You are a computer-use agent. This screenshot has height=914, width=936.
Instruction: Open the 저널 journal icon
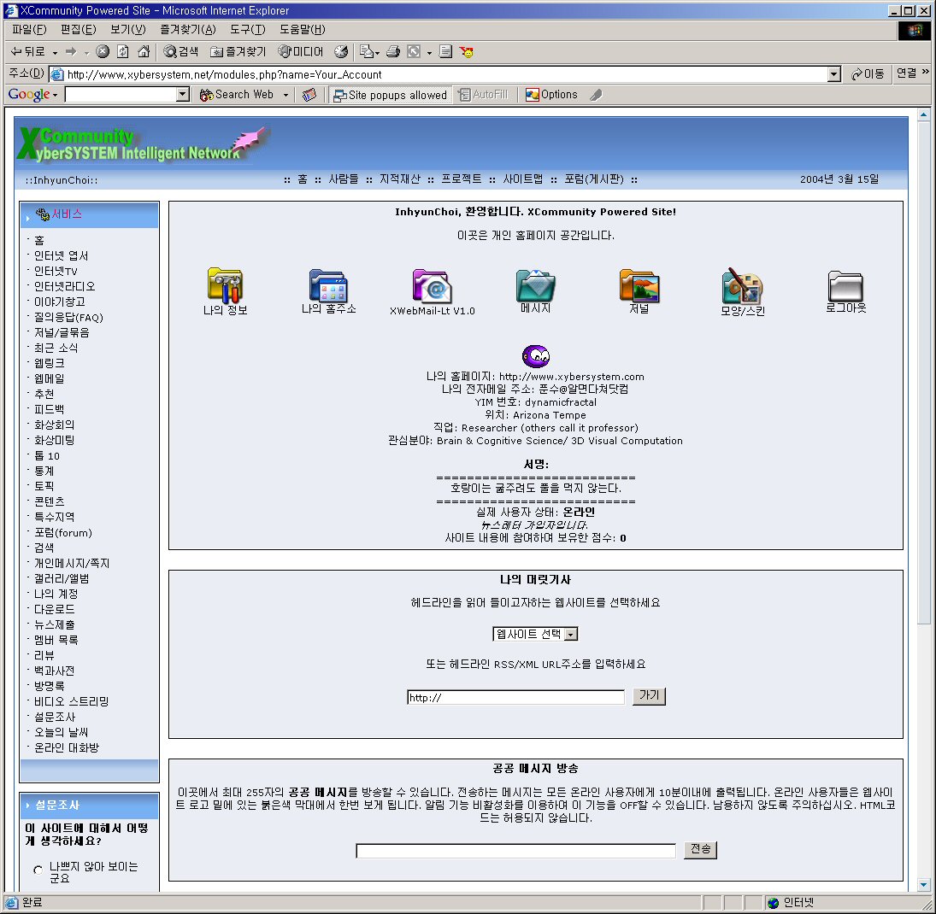[x=639, y=285]
